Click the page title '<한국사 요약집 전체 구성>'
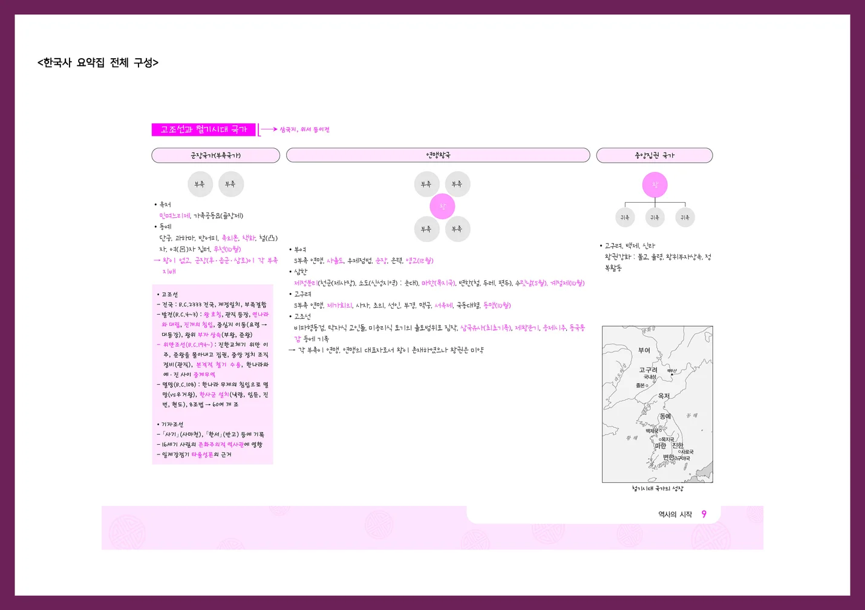 98,62
